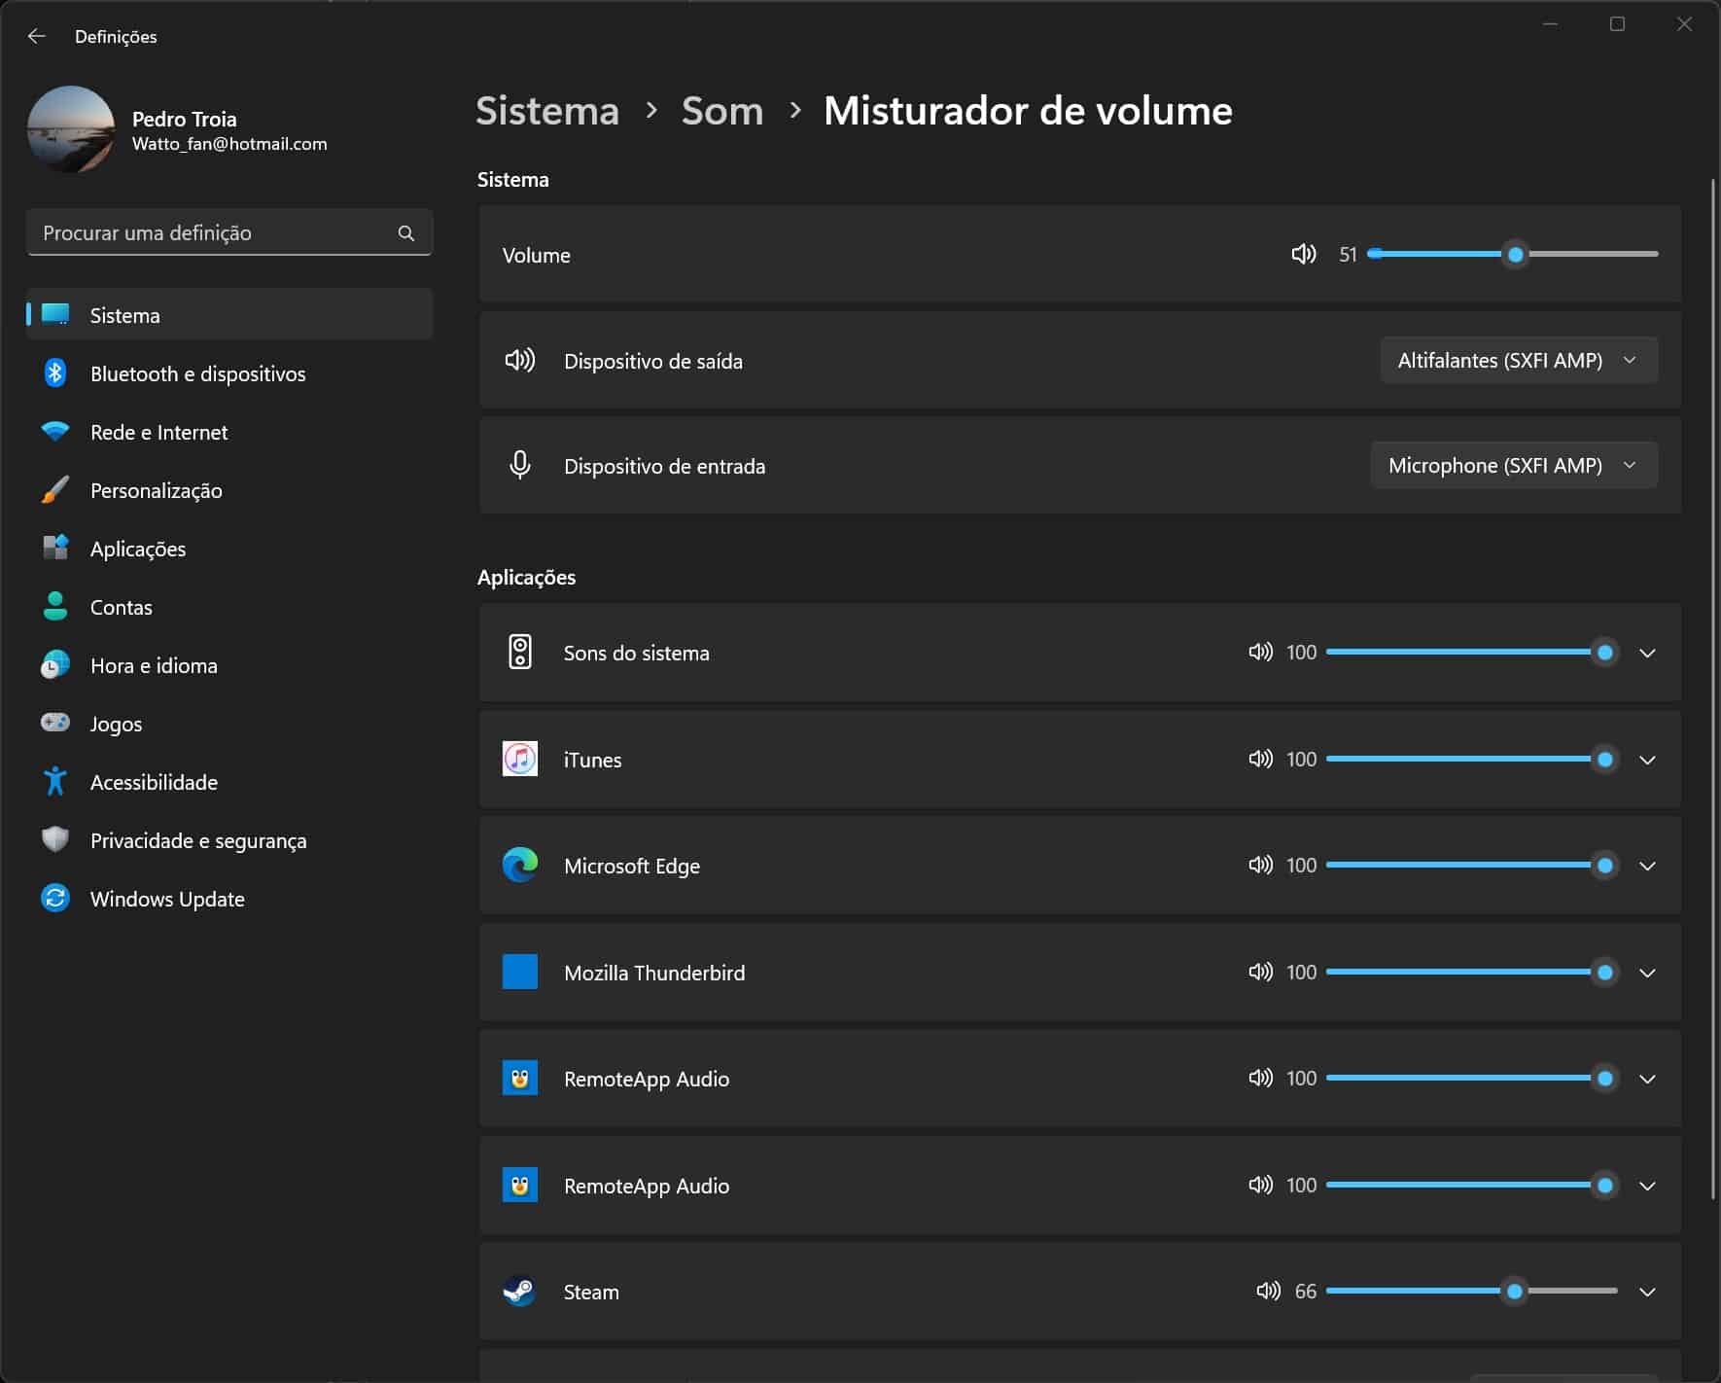Go to Windows Update section
The image size is (1721, 1383).
tap(167, 900)
